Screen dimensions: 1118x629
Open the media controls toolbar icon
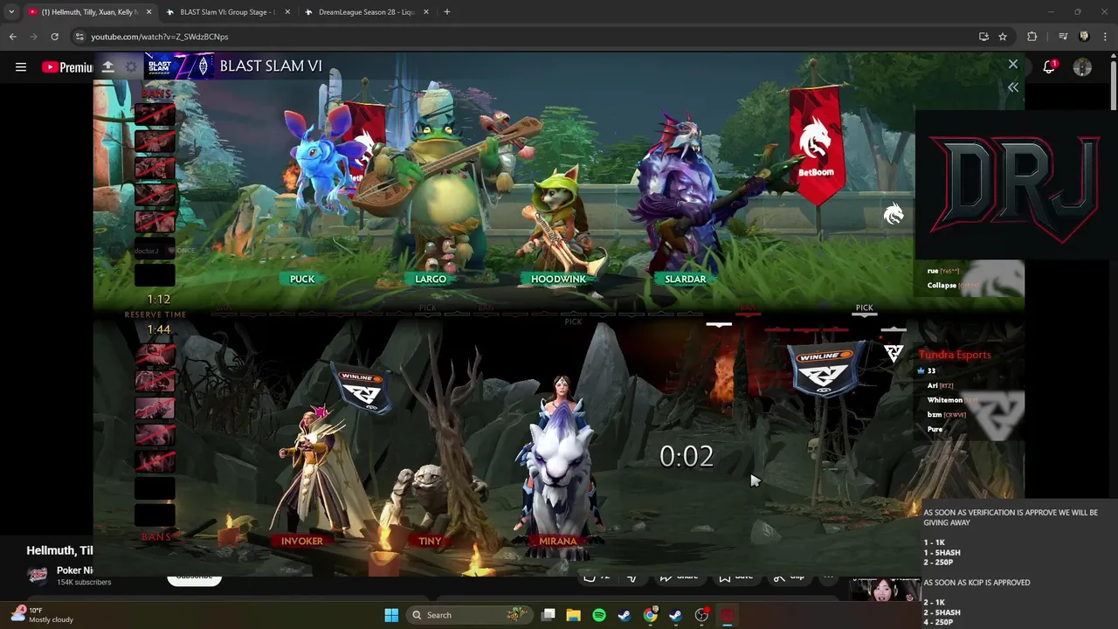(x=1063, y=37)
